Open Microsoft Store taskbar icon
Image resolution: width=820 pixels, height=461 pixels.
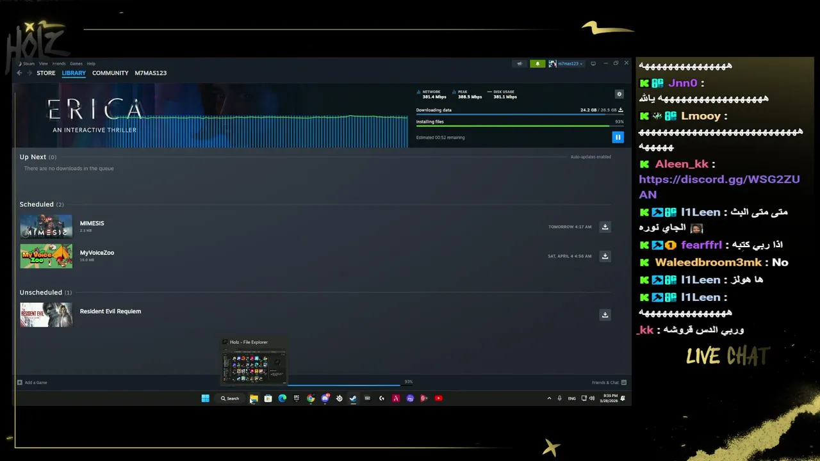tap(268, 398)
